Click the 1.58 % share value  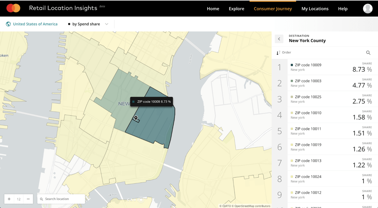[362, 117]
